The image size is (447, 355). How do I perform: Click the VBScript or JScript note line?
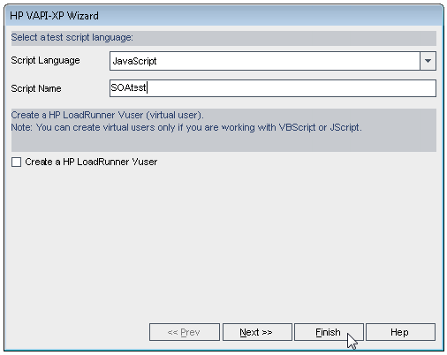coord(186,127)
